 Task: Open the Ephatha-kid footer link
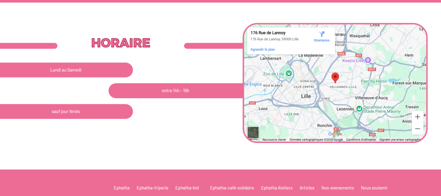coord(187,188)
